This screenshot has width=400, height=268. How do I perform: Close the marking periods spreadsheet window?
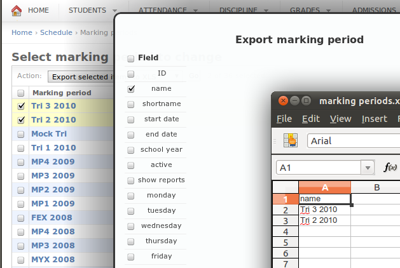[282, 100]
